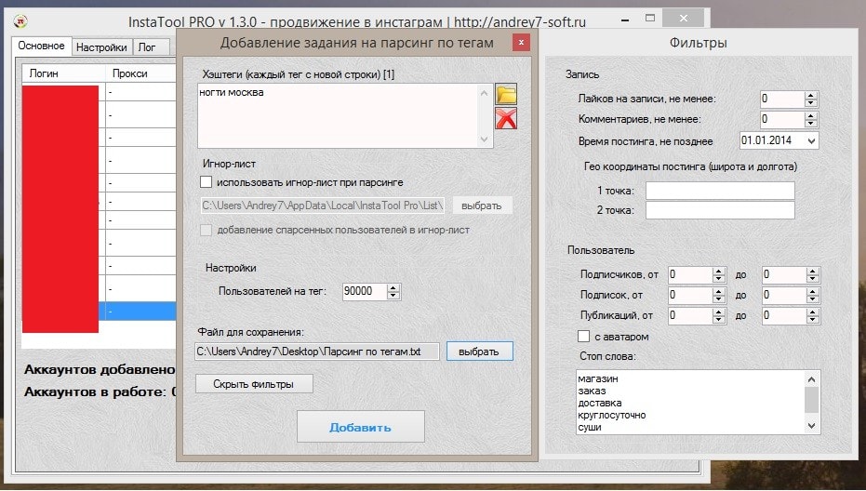The image size is (866, 491).
Task: Focus the Пользователей на тег value field
Action: 365,291
